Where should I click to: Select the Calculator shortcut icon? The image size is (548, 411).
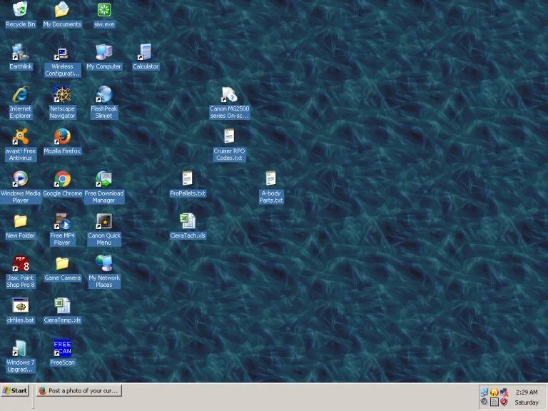146,52
